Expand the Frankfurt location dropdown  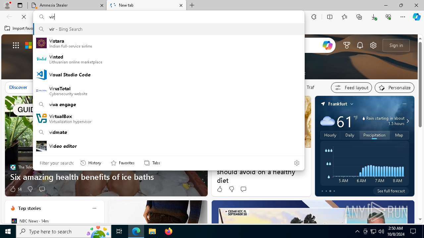click(x=352, y=104)
